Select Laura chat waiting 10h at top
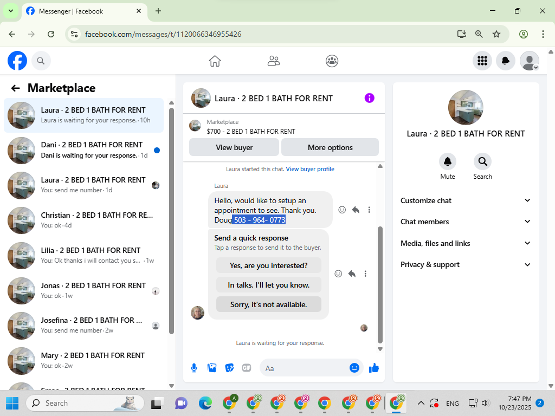The image size is (555, 416). click(x=83, y=115)
